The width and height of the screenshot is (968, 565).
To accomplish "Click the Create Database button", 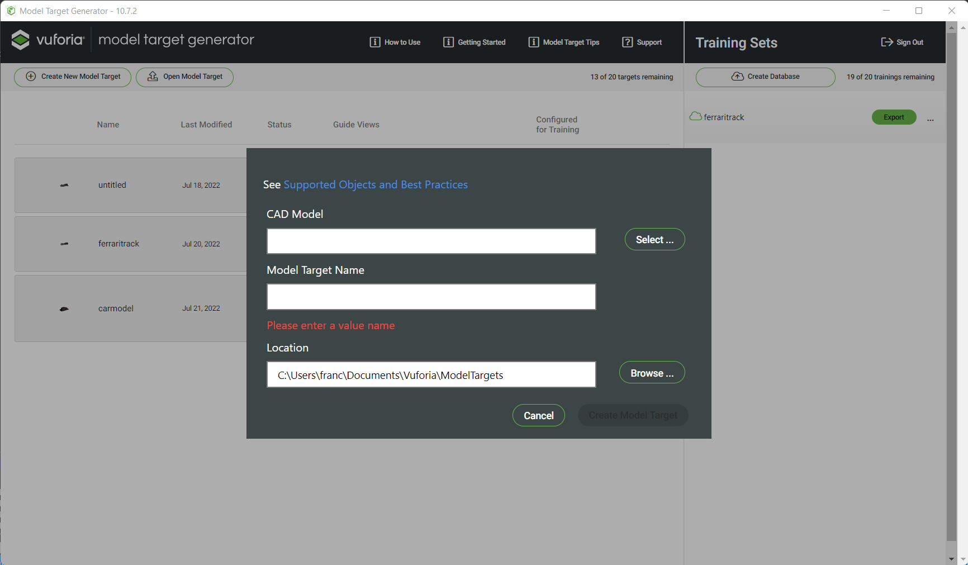I will pos(766,77).
